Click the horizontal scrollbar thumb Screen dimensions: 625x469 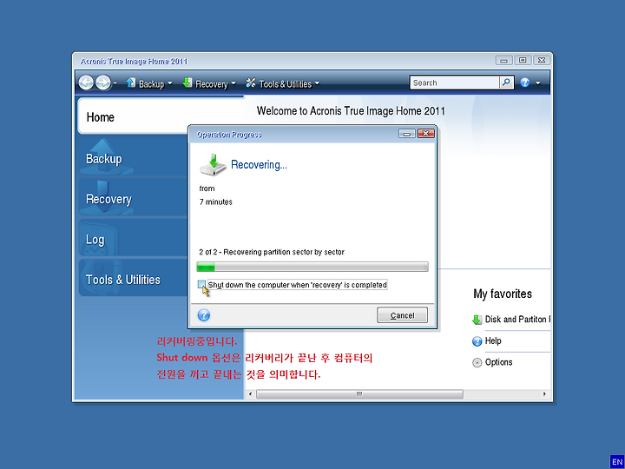pyautogui.click(x=359, y=394)
